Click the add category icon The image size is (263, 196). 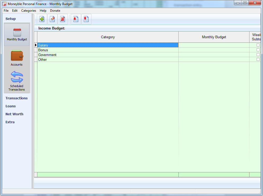pos(42,19)
